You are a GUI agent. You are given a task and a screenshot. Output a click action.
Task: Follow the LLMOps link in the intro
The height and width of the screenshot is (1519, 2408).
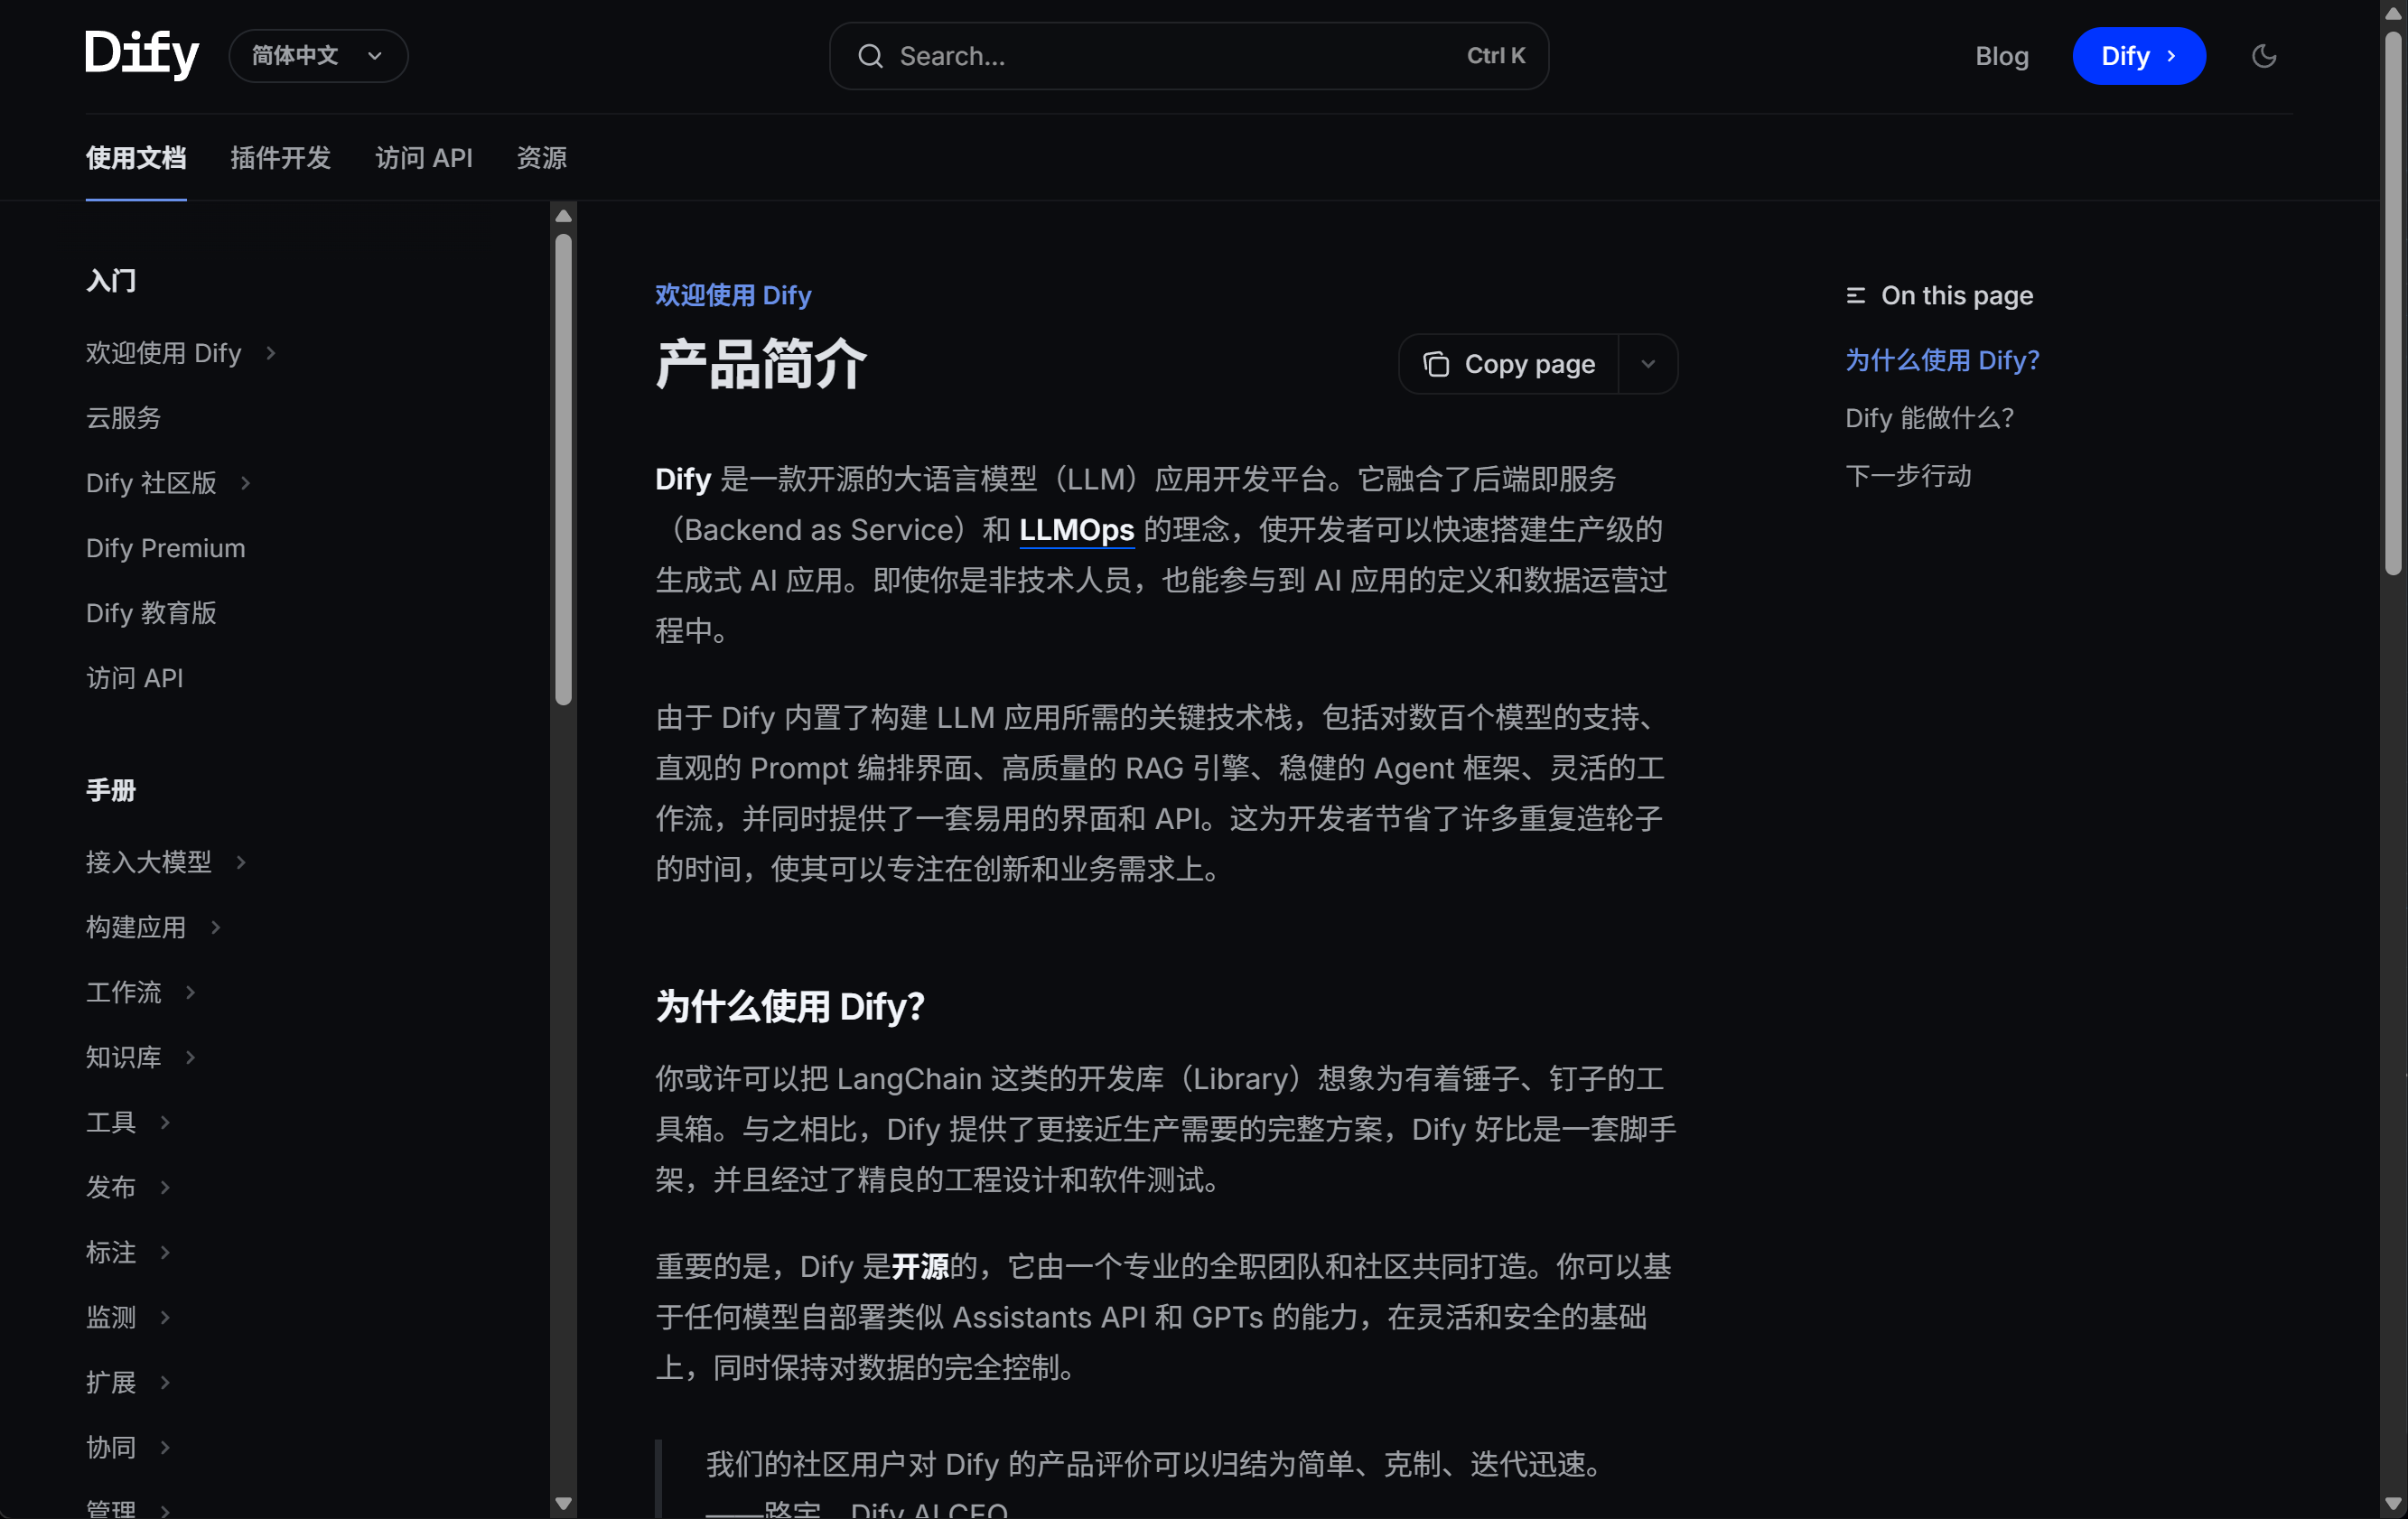(x=1076, y=529)
